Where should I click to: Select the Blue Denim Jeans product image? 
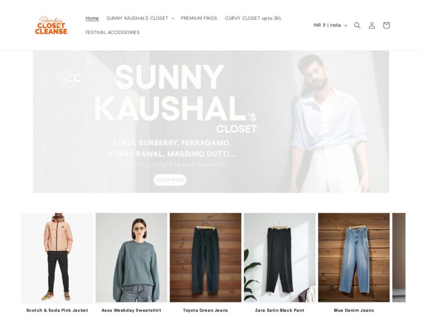tap(354, 257)
